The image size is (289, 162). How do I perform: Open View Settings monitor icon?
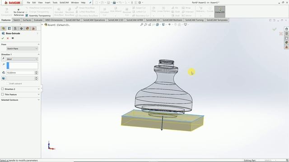click(x=186, y=24)
